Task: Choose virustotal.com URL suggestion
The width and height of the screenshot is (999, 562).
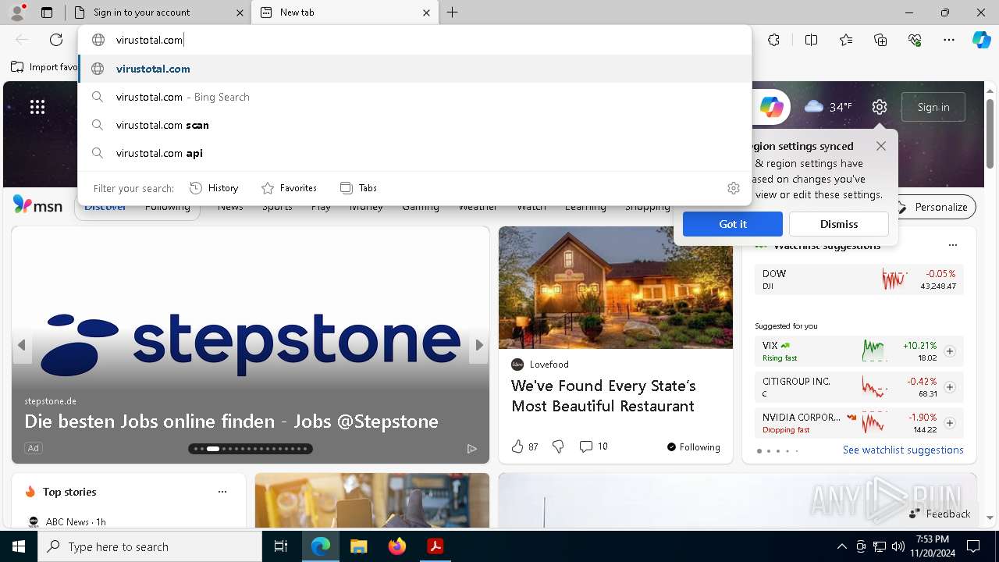Action: pos(415,69)
